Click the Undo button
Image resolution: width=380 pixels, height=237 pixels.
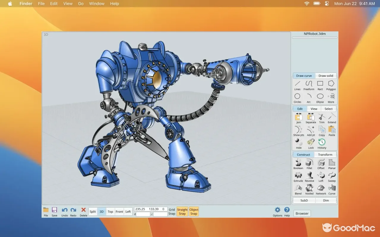(64, 212)
